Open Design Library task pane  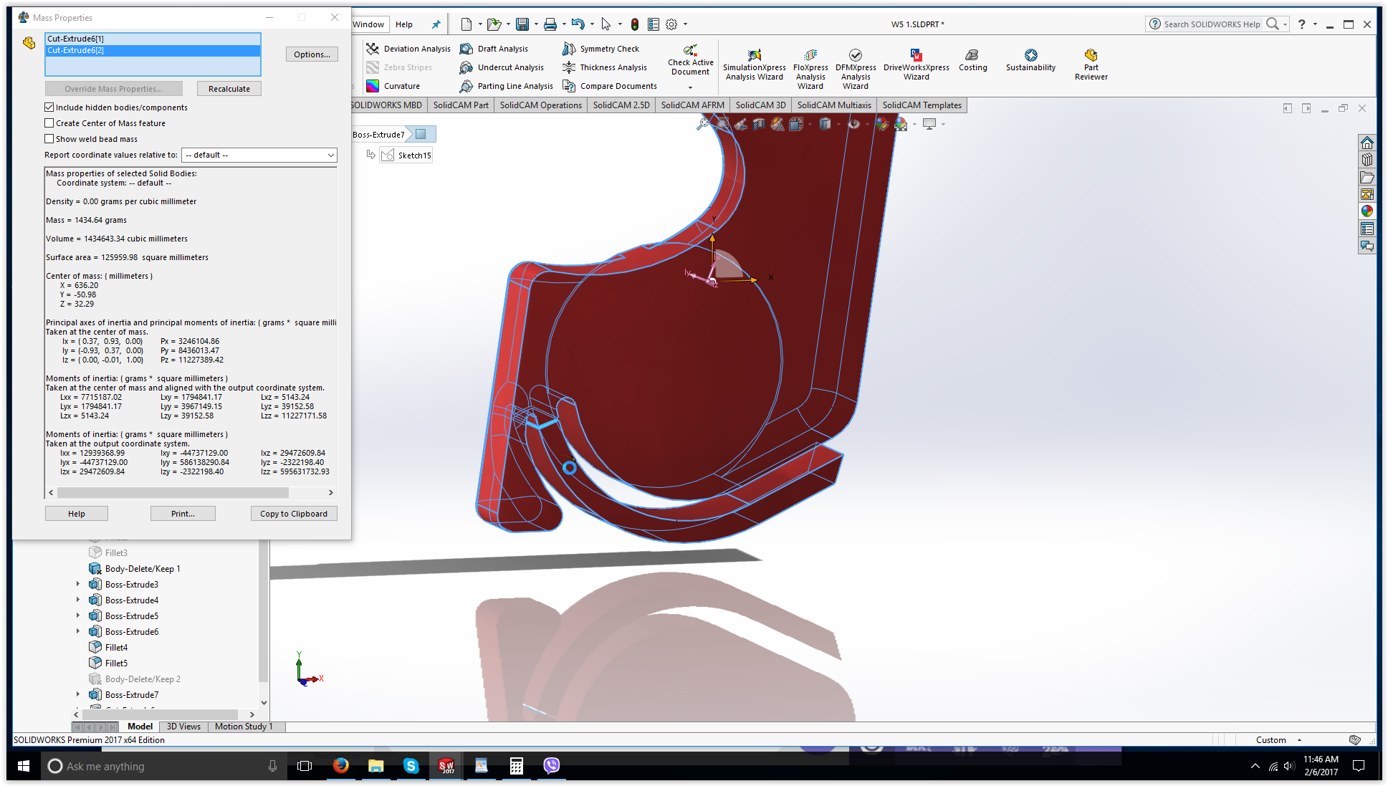pyautogui.click(x=1367, y=160)
